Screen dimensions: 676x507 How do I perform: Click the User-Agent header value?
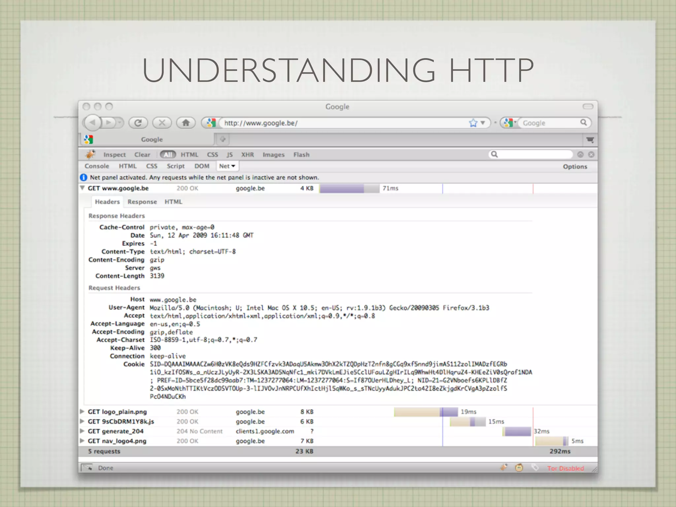click(319, 308)
